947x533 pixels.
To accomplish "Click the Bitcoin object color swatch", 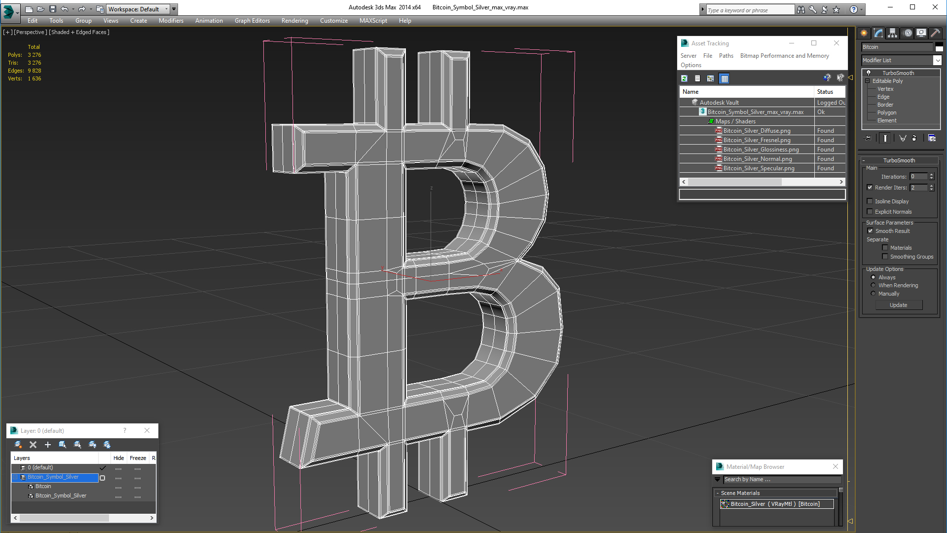I will tap(939, 47).
